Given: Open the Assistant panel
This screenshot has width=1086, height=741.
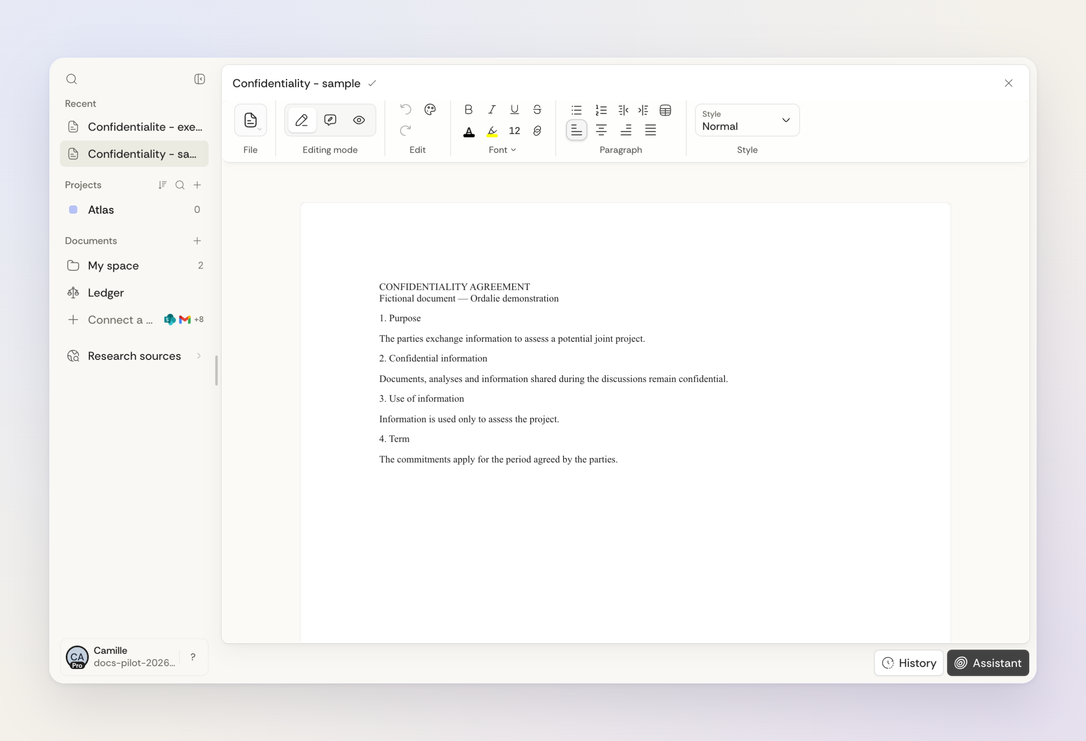Looking at the screenshot, I should [988, 663].
